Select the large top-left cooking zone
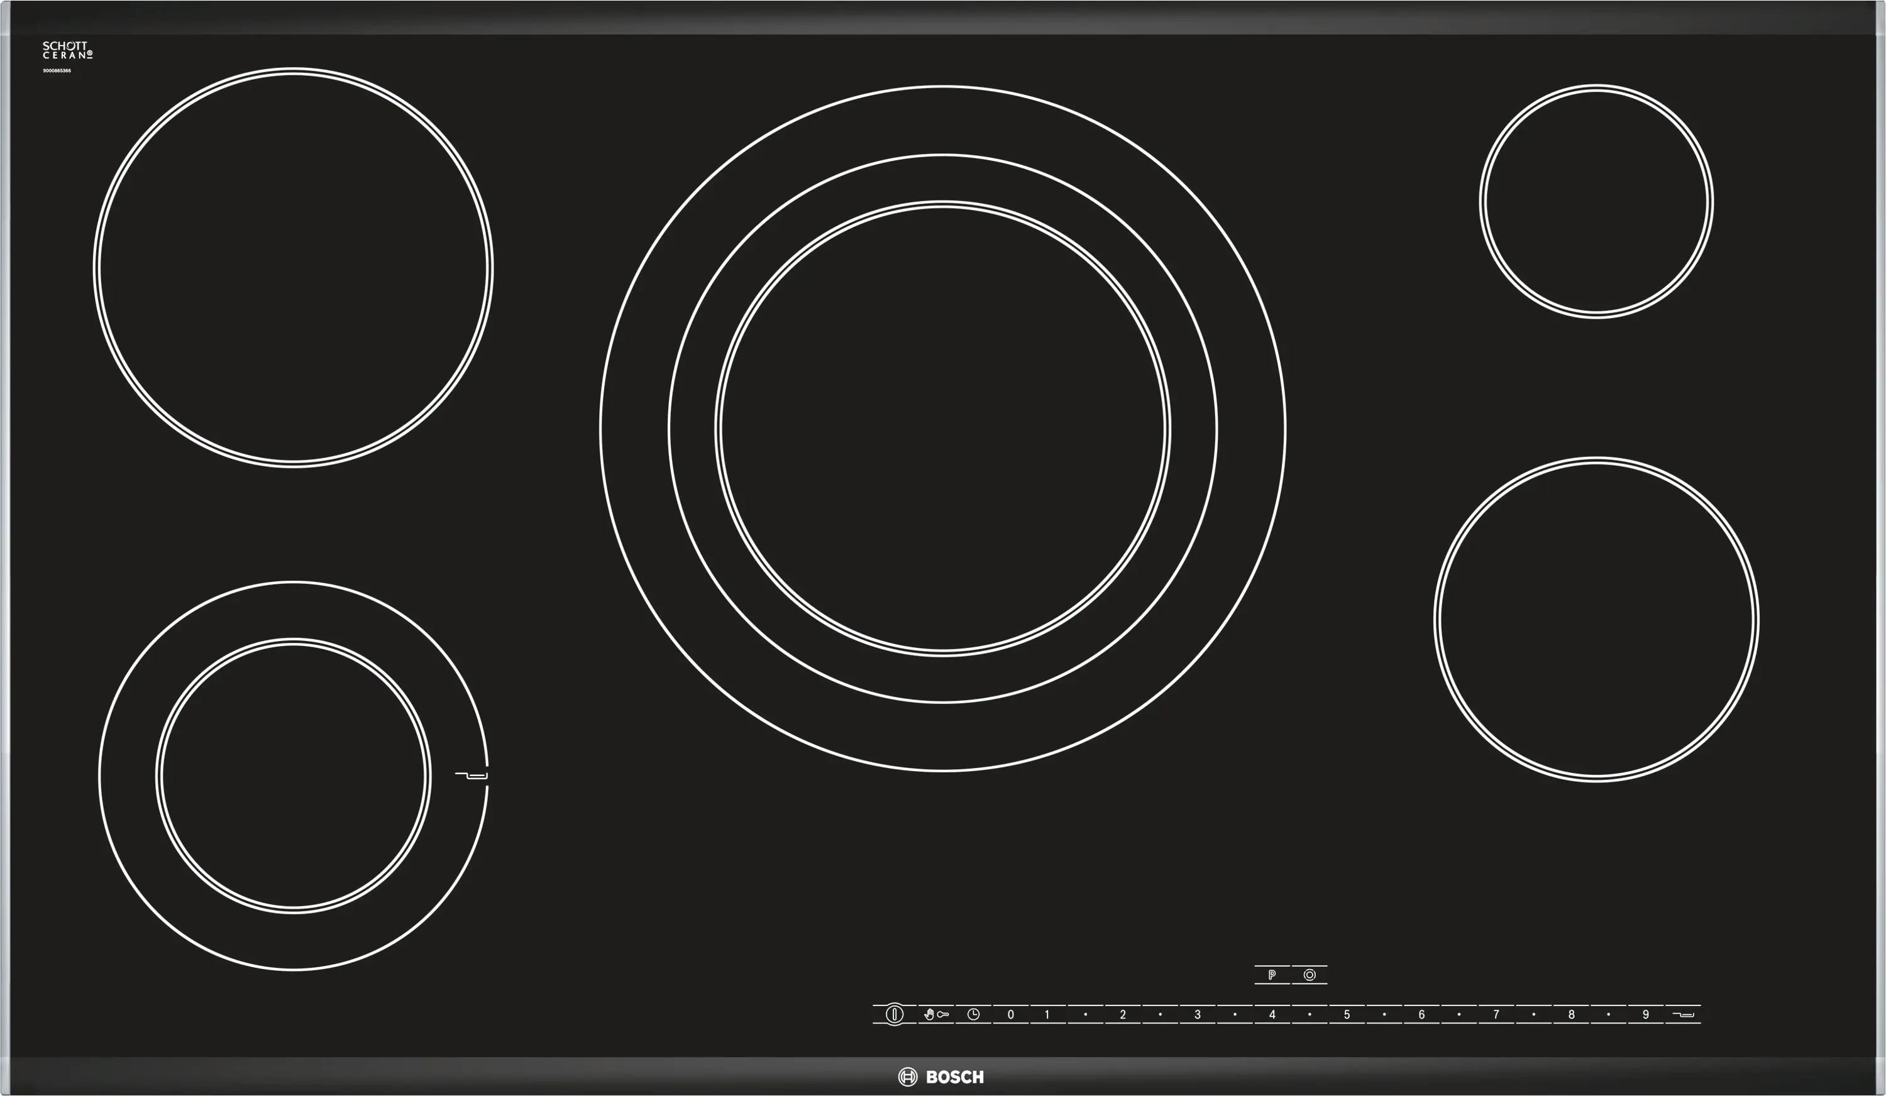Screen dimensions: 1886x1096 click(294, 268)
